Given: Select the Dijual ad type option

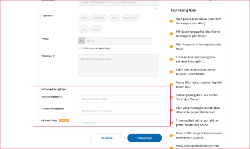Looking at the screenshot, I should pos(84,18).
